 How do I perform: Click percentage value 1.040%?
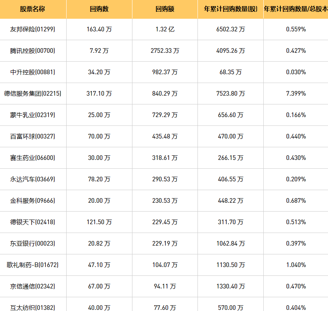pos(296,265)
